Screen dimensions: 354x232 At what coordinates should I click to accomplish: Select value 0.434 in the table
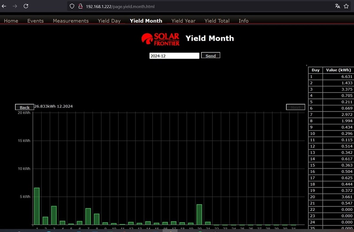pos(347,127)
